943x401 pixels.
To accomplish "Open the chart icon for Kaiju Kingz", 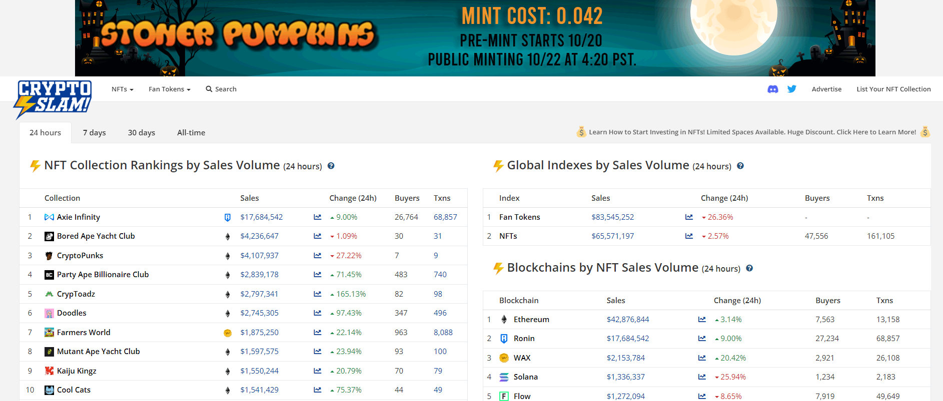I will (318, 371).
